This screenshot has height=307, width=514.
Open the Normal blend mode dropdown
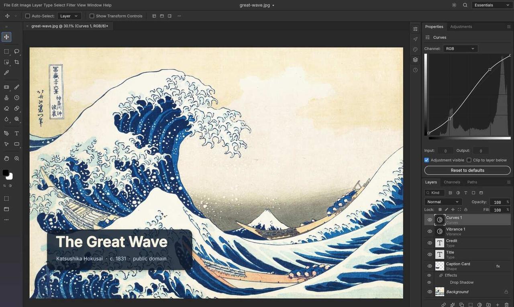443,202
